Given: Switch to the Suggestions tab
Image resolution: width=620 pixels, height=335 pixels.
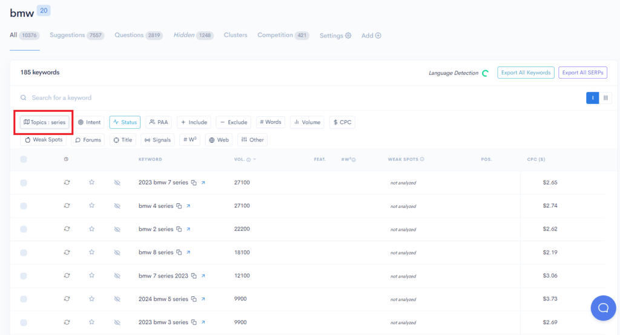Looking at the screenshot, I should tap(77, 35).
